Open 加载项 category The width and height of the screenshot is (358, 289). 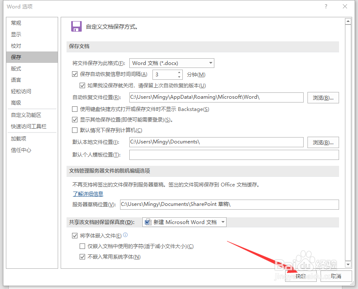(32, 138)
